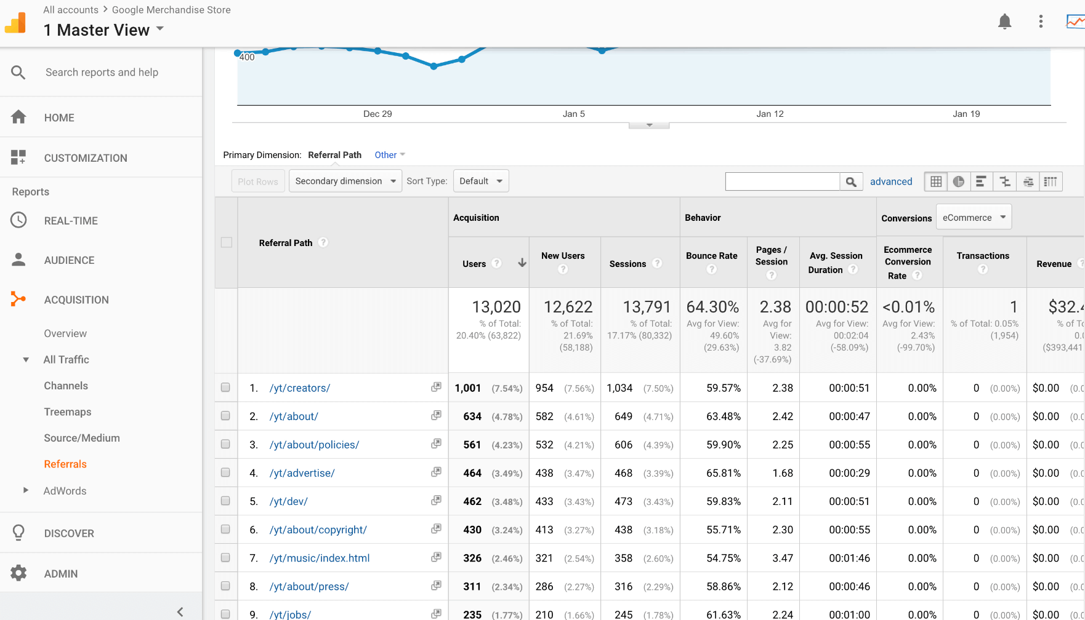Click help icon beside Referral Path header

[323, 242]
